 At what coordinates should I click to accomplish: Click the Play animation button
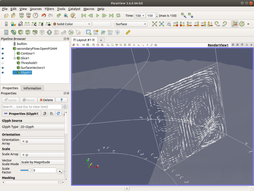click(x=98, y=16)
